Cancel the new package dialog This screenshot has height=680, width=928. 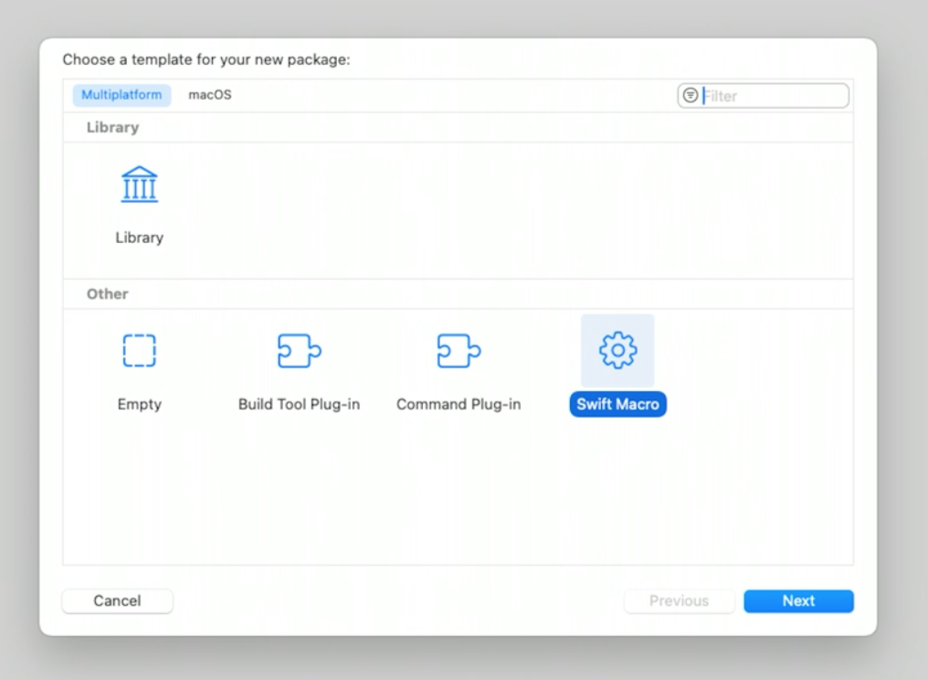[x=117, y=600]
